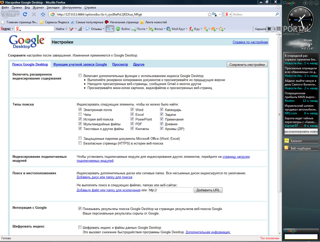320x242 pixels.
Task: Enable extended content indexing checkbox
Action: point(80,75)
